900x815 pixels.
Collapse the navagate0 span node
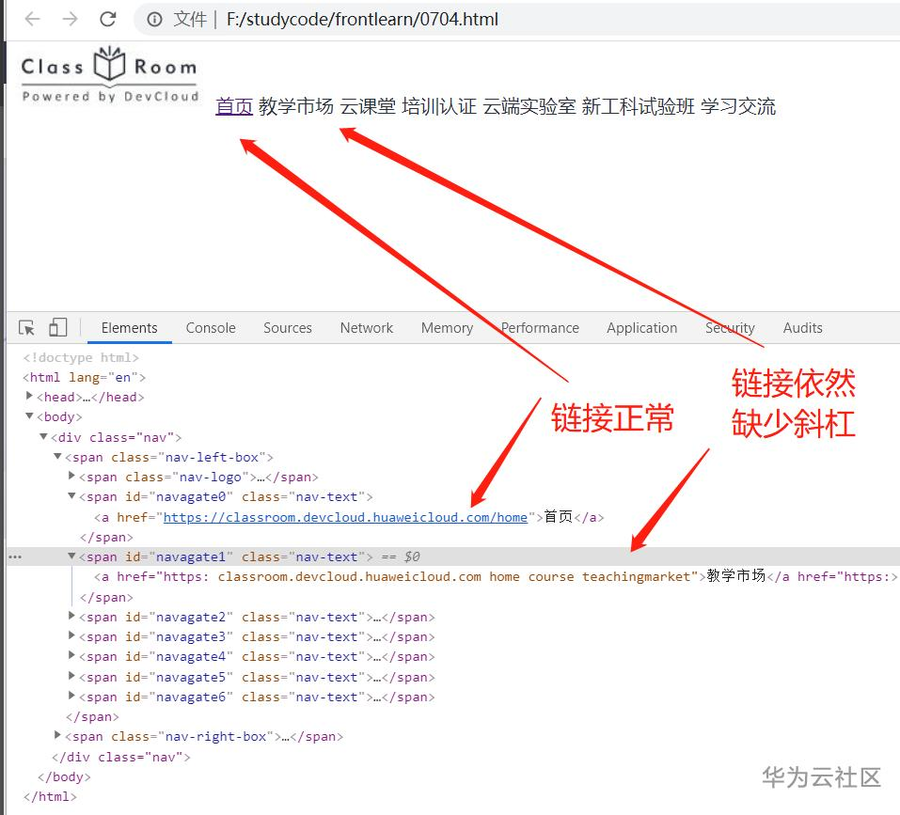pyautogui.click(x=71, y=496)
